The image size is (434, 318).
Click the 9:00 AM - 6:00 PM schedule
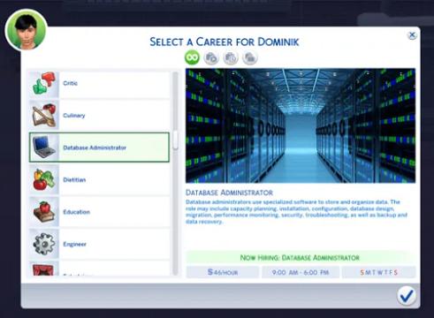coord(301,272)
